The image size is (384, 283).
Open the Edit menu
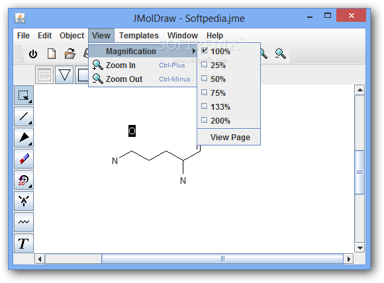44,36
